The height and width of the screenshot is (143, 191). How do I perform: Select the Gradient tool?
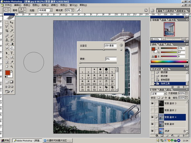(x=12, y=44)
